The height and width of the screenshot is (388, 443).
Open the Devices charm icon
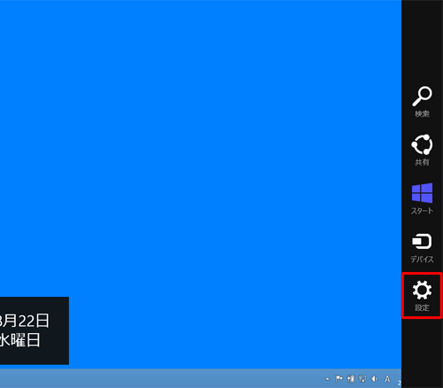click(x=422, y=241)
